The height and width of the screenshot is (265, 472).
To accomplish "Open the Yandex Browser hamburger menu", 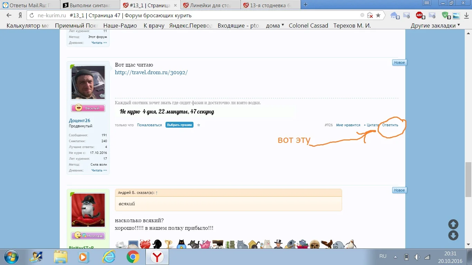I will (427, 3).
